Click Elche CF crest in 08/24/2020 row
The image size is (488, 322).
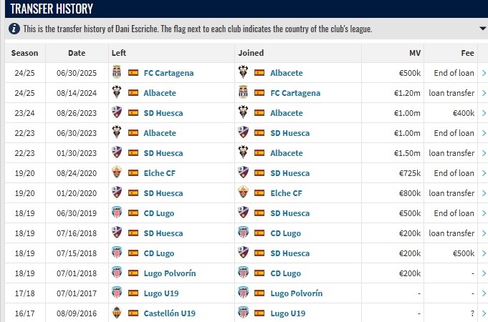coord(117,173)
